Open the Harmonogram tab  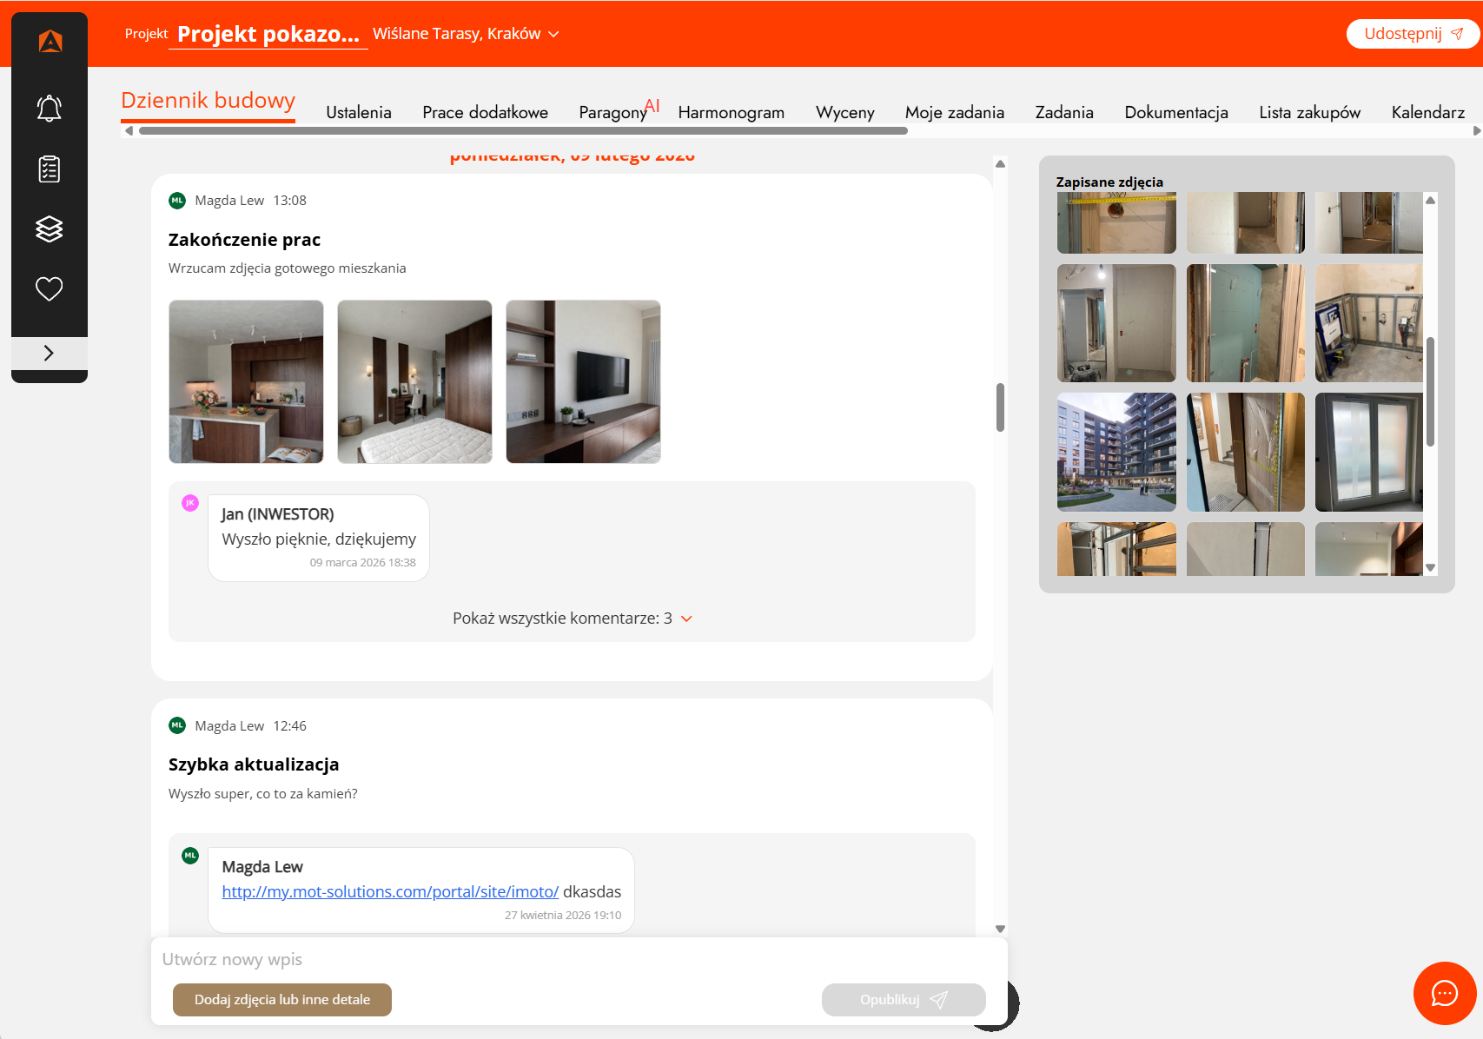point(732,112)
